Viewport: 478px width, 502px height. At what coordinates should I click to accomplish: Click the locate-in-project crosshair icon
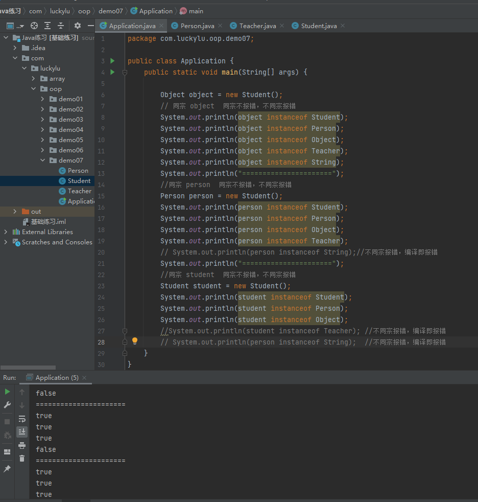(34, 26)
